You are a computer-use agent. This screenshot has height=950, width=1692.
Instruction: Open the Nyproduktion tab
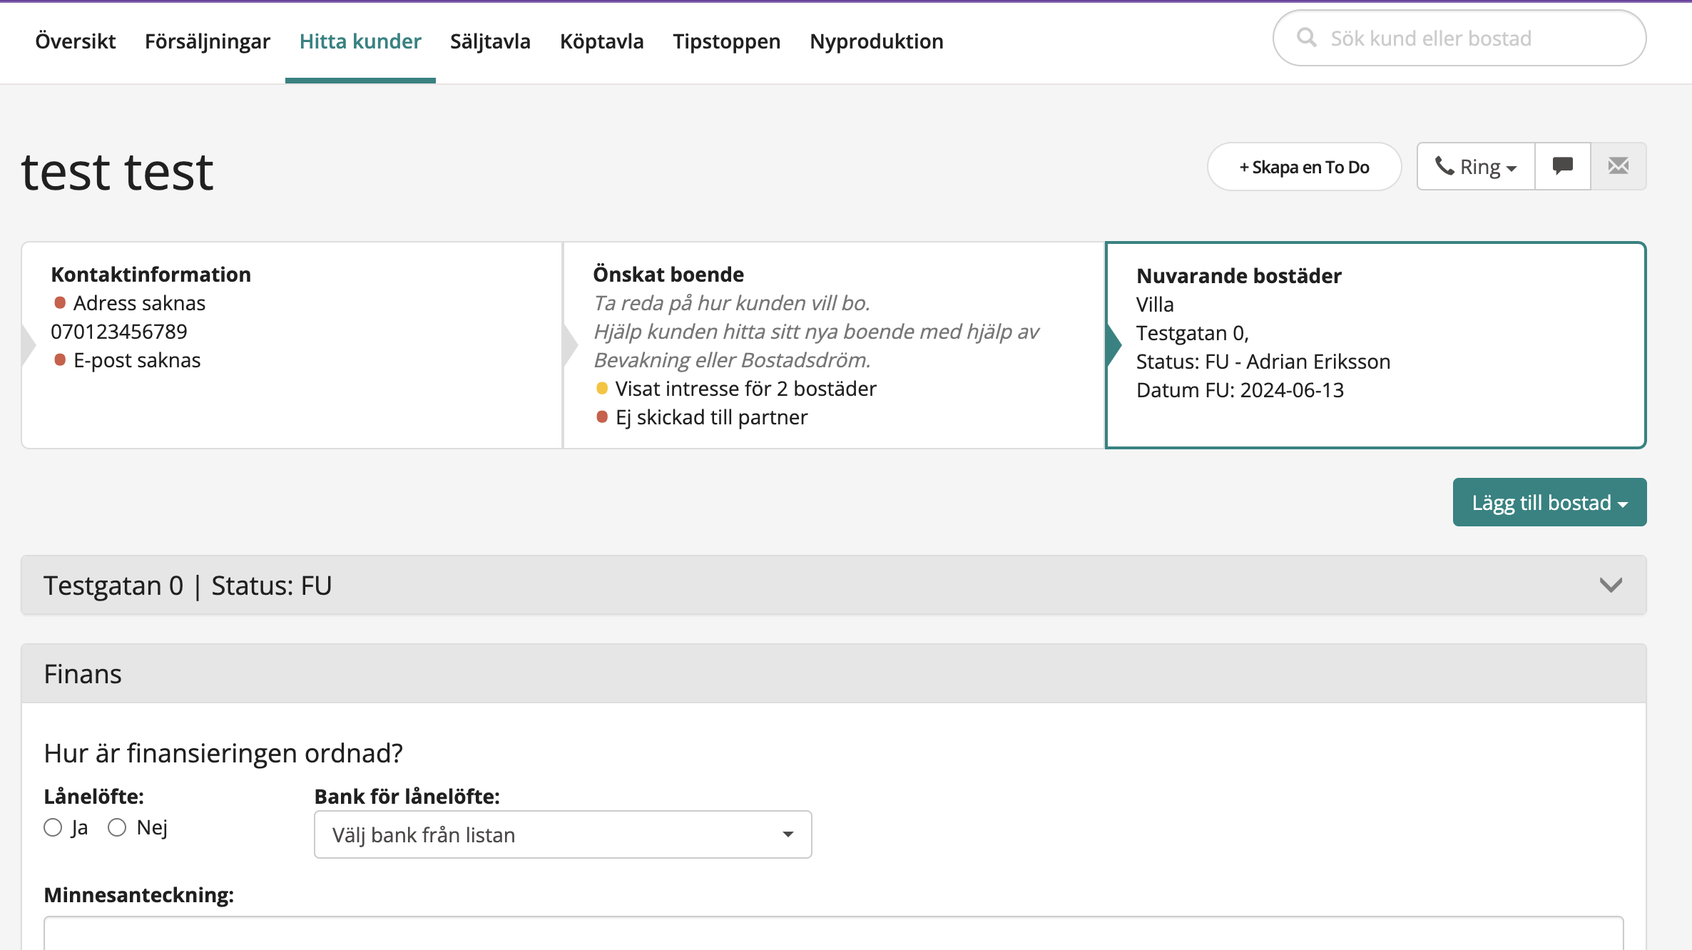pos(876,41)
